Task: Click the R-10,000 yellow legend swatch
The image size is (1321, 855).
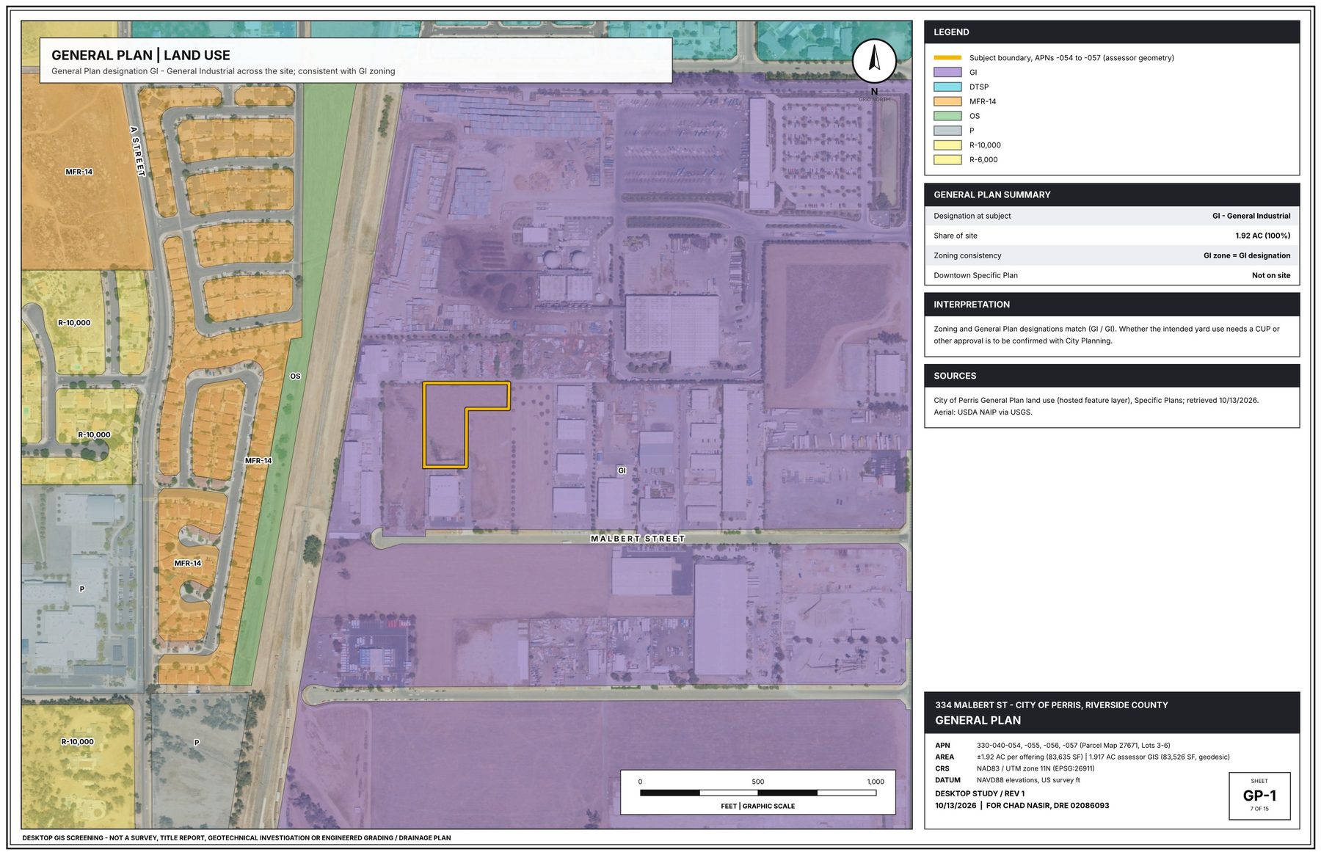Action: tap(947, 145)
